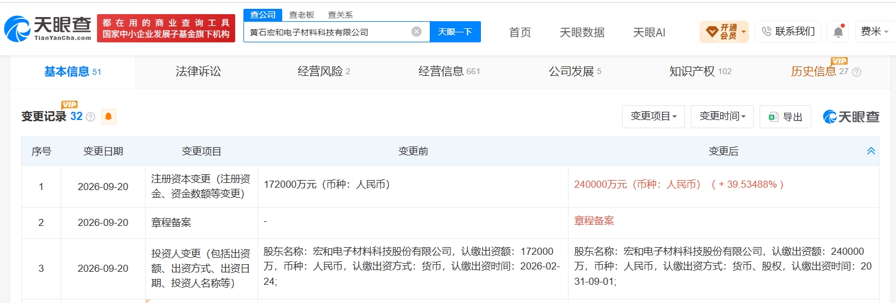Image resolution: width=896 pixels, height=303 pixels.
Task: Open 天眼数据 in the top navigation
Action: pos(582,32)
